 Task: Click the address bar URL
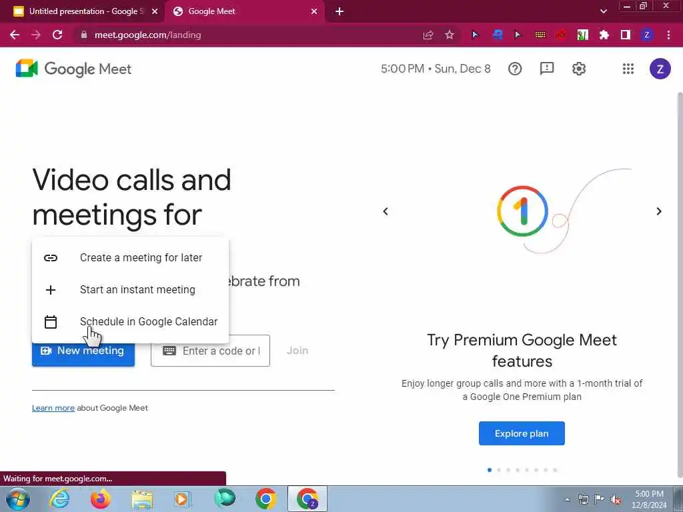point(147,35)
